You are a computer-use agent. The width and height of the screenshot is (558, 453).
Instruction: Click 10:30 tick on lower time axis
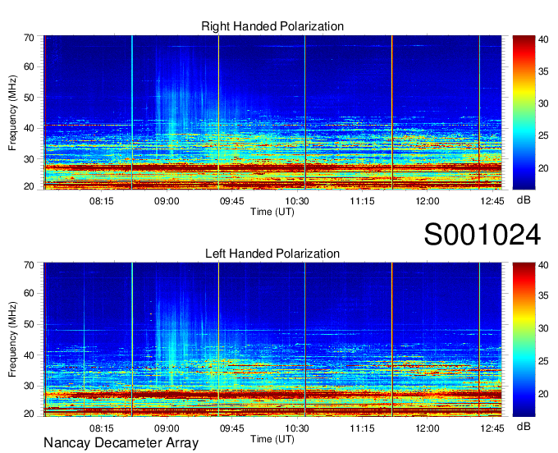(297, 428)
